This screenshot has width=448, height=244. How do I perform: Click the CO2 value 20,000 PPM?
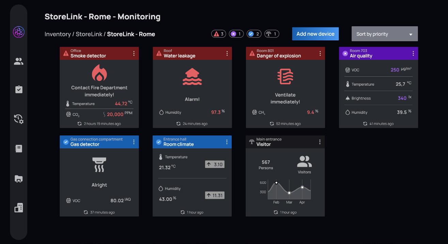click(120, 114)
